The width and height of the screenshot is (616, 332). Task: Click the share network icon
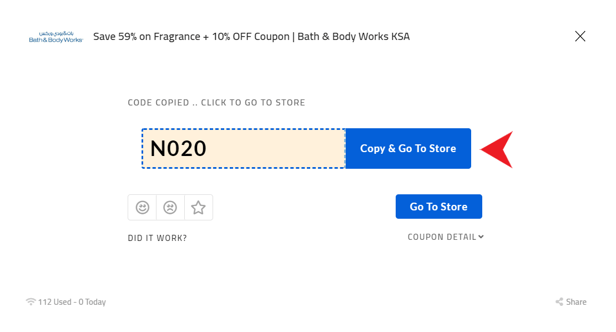click(x=559, y=302)
